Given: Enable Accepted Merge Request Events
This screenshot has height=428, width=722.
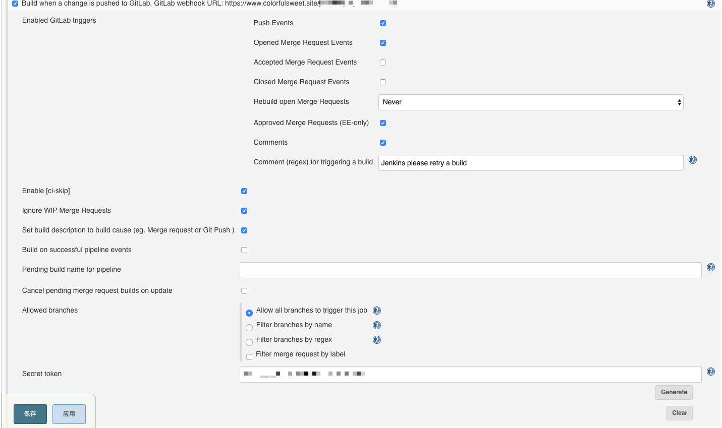Looking at the screenshot, I should (x=383, y=63).
